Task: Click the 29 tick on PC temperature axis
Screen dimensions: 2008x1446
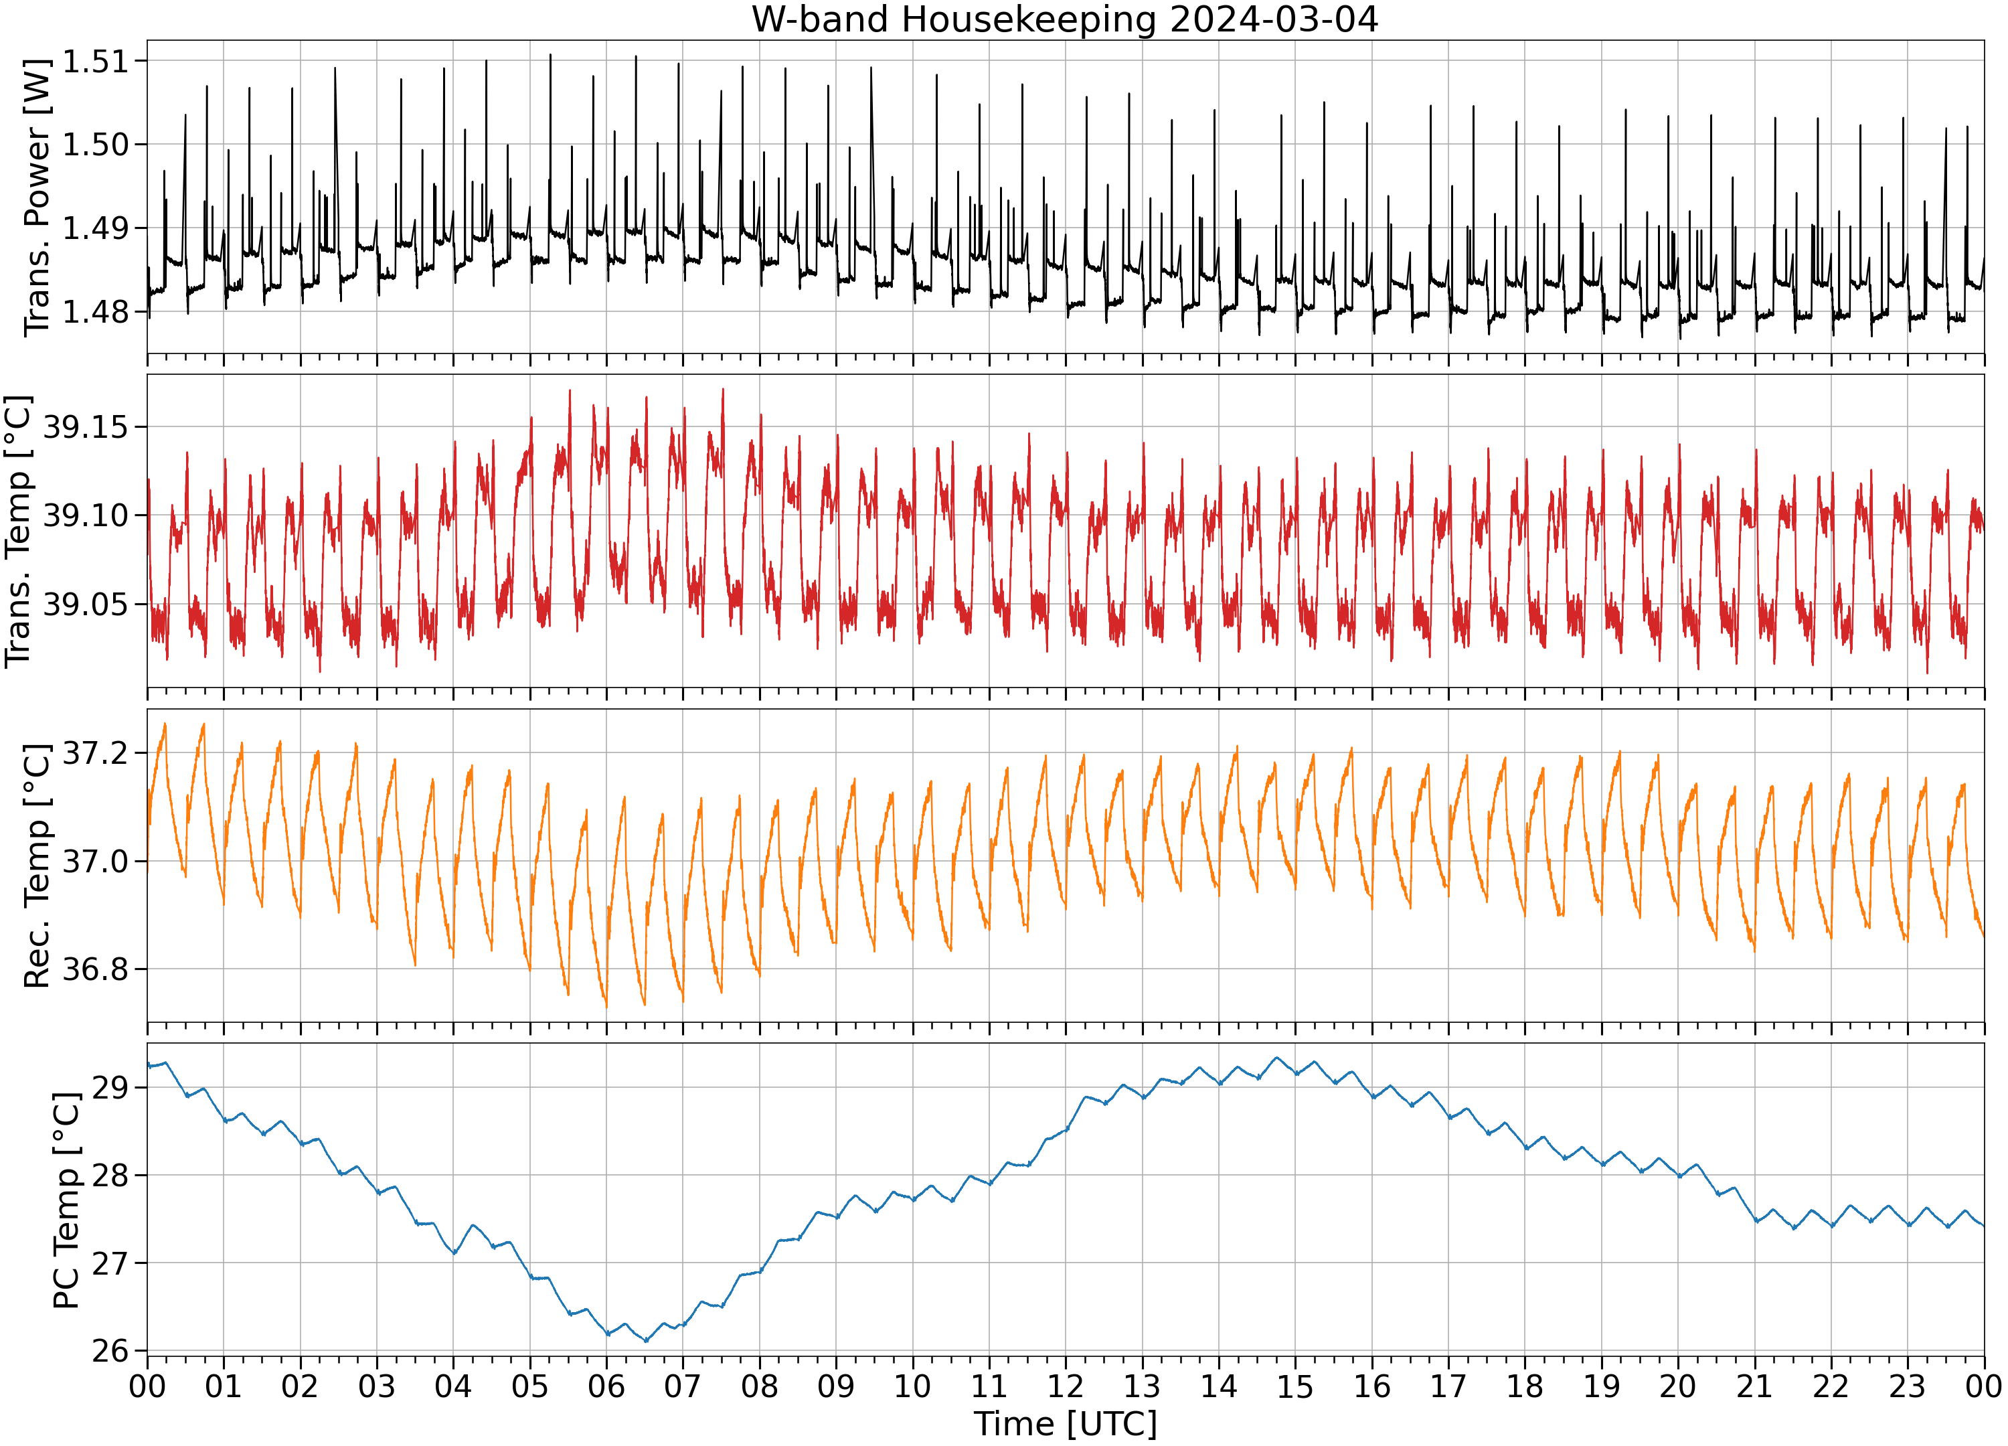Action: [x=110, y=1089]
